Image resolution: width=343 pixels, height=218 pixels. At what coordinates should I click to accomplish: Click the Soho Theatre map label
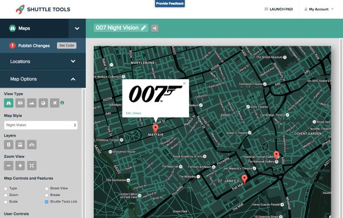[x=259, y=107]
